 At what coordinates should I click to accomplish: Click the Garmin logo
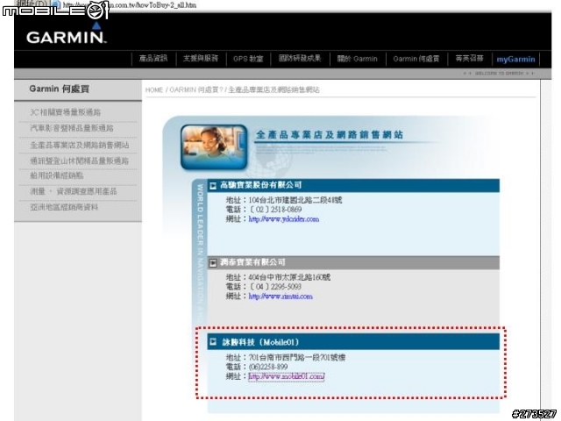67,33
